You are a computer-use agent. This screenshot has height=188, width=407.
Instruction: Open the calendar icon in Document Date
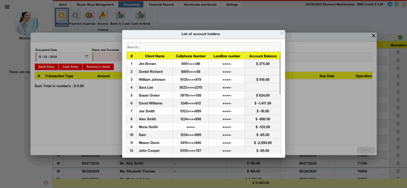pyautogui.click(x=87, y=56)
